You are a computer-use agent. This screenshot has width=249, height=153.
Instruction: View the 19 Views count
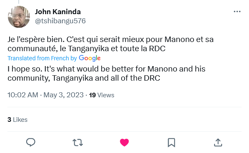pos(102,95)
